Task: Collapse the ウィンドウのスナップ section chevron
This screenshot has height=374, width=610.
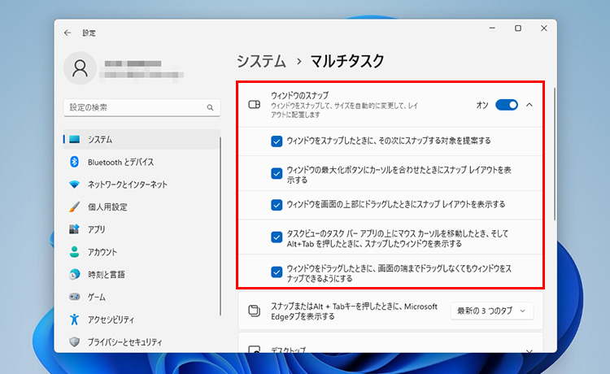Action: point(529,105)
